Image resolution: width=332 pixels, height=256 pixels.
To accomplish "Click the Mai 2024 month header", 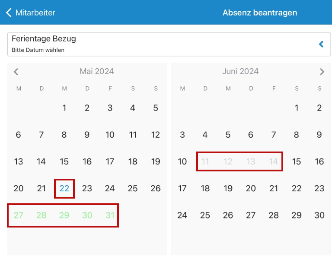I will pyautogui.click(x=97, y=72).
